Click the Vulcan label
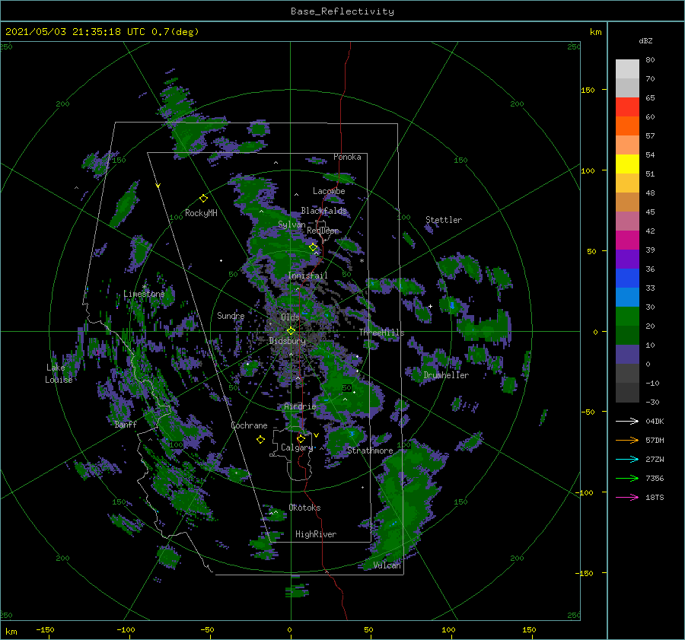Image resolution: width=685 pixels, height=640 pixels. [387, 565]
